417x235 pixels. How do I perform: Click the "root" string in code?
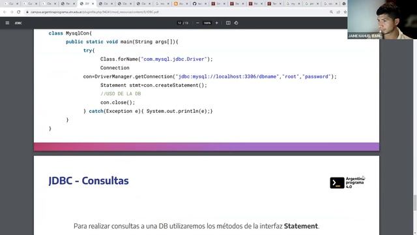(x=291, y=76)
